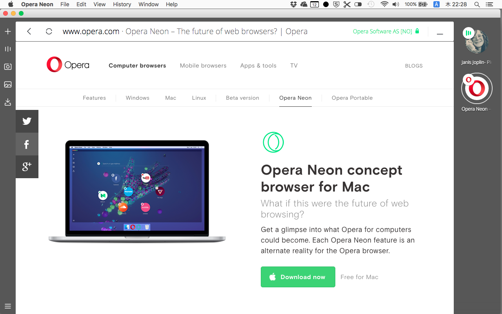Select the Mobile browsers nav item

click(203, 66)
